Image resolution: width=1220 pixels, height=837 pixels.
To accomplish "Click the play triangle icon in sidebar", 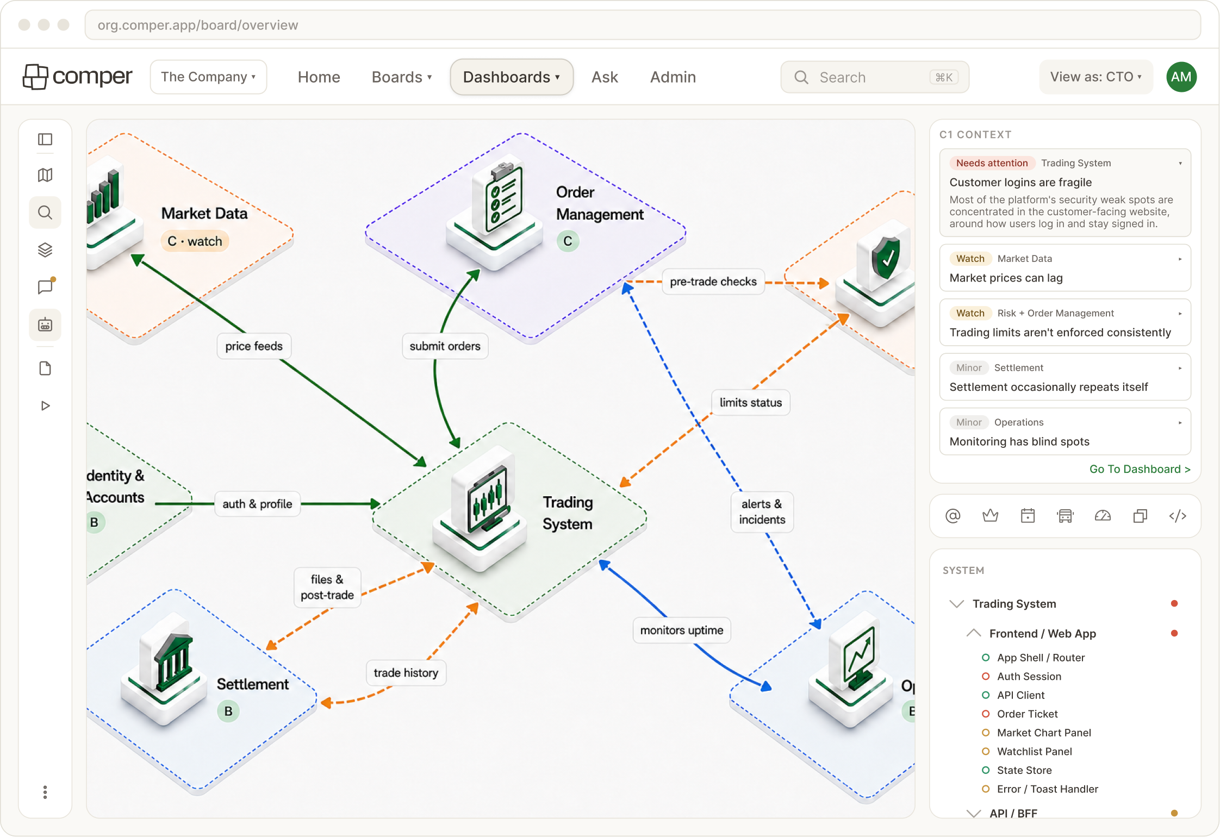I will [45, 405].
